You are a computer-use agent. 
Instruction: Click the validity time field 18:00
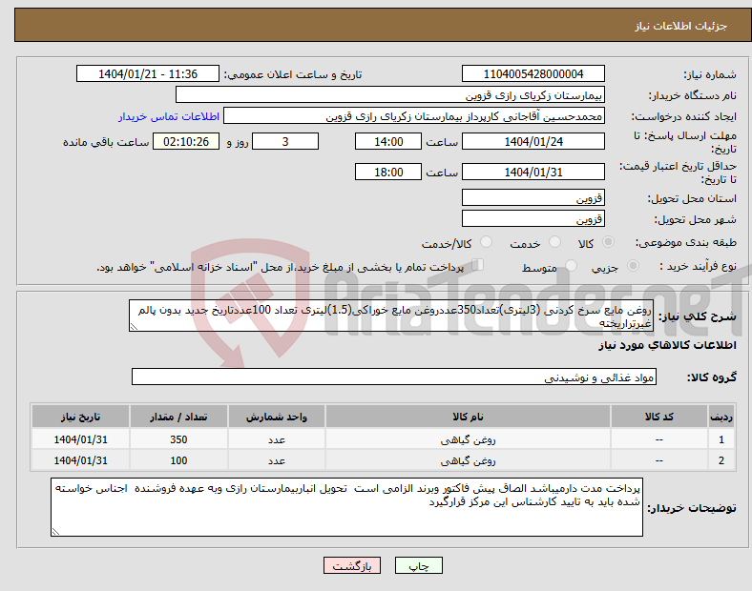[388, 172]
